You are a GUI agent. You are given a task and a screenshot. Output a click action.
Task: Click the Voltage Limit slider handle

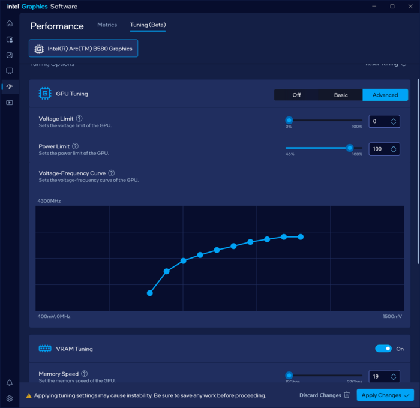tap(289, 120)
